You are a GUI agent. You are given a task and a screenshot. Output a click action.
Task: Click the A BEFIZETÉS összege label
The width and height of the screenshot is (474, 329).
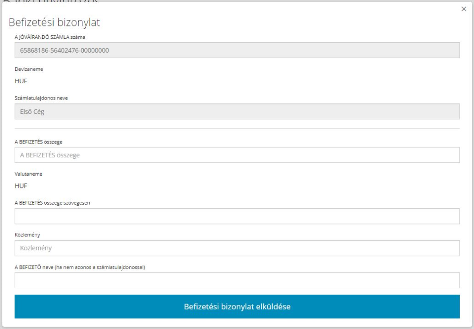[38, 142]
